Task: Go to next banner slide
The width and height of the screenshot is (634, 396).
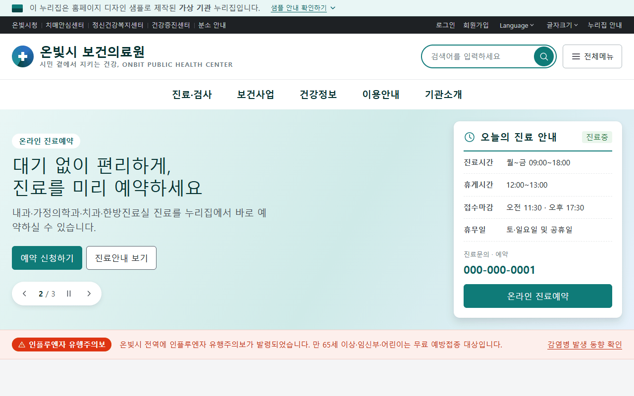Action: (x=89, y=294)
